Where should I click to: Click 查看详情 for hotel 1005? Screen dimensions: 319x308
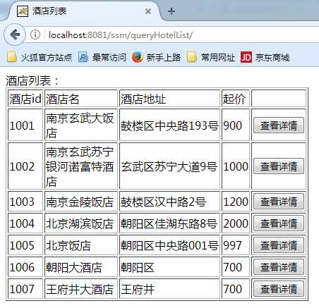click(x=279, y=245)
